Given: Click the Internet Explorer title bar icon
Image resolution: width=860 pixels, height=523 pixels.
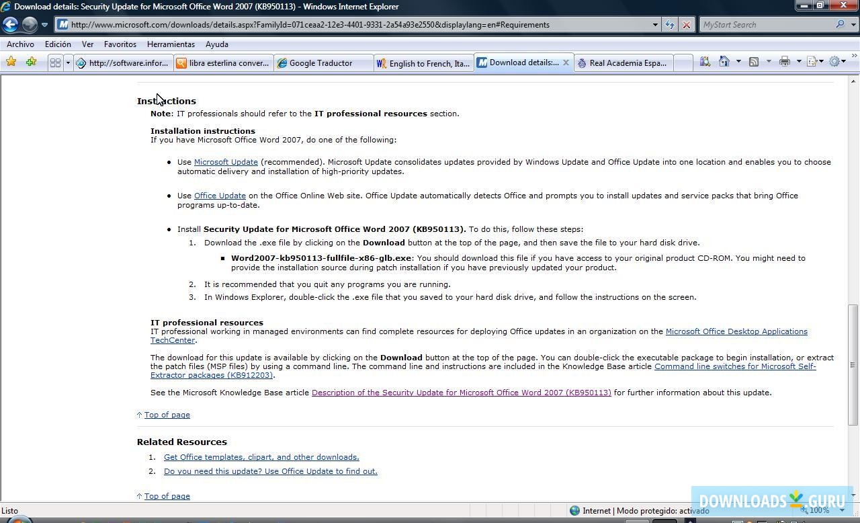Looking at the screenshot, I should tap(6, 7).
